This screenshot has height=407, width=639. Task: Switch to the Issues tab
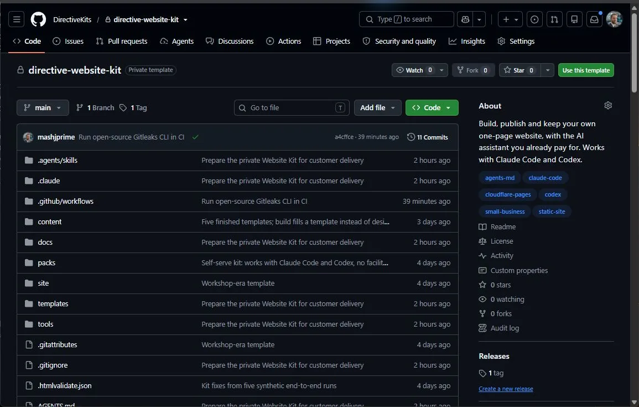click(68, 41)
